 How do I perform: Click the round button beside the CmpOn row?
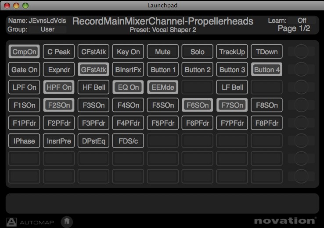point(301,52)
